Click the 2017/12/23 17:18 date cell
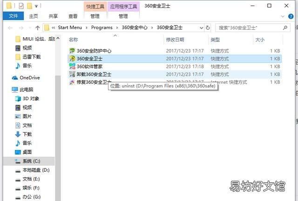Image resolution: width=298 pixels, height=201 pixels. coord(185,67)
